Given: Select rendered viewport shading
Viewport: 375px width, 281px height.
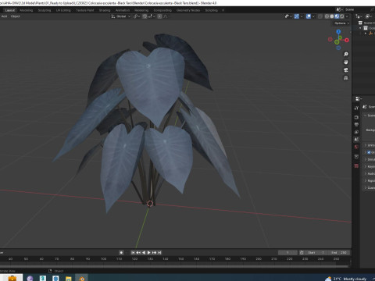Looking at the screenshot, I should tap(341, 16).
